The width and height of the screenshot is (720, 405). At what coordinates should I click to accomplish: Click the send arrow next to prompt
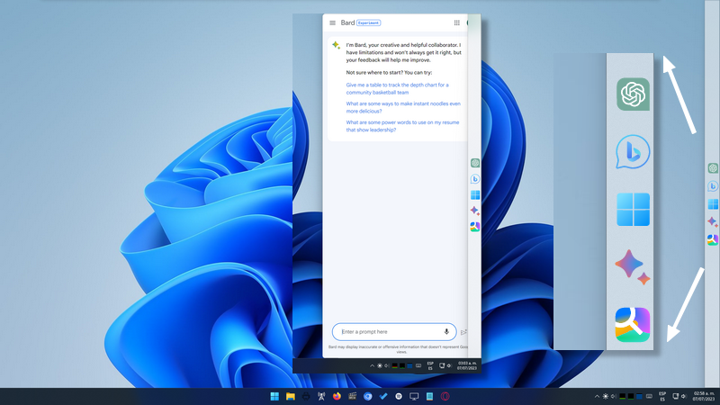[463, 332]
